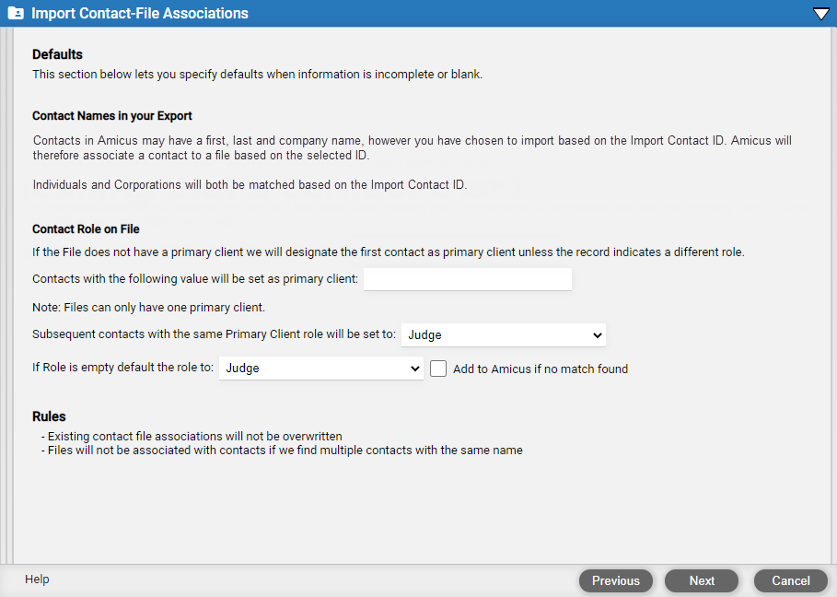Click the 'Add to Amicus if no match found' label text
The height and width of the screenshot is (597, 837).
541,369
